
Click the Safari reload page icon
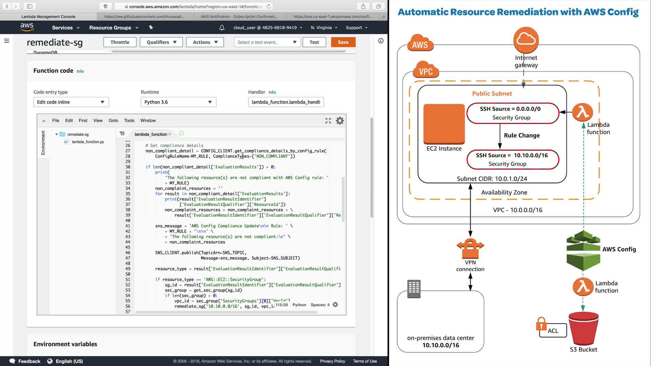[269, 6]
